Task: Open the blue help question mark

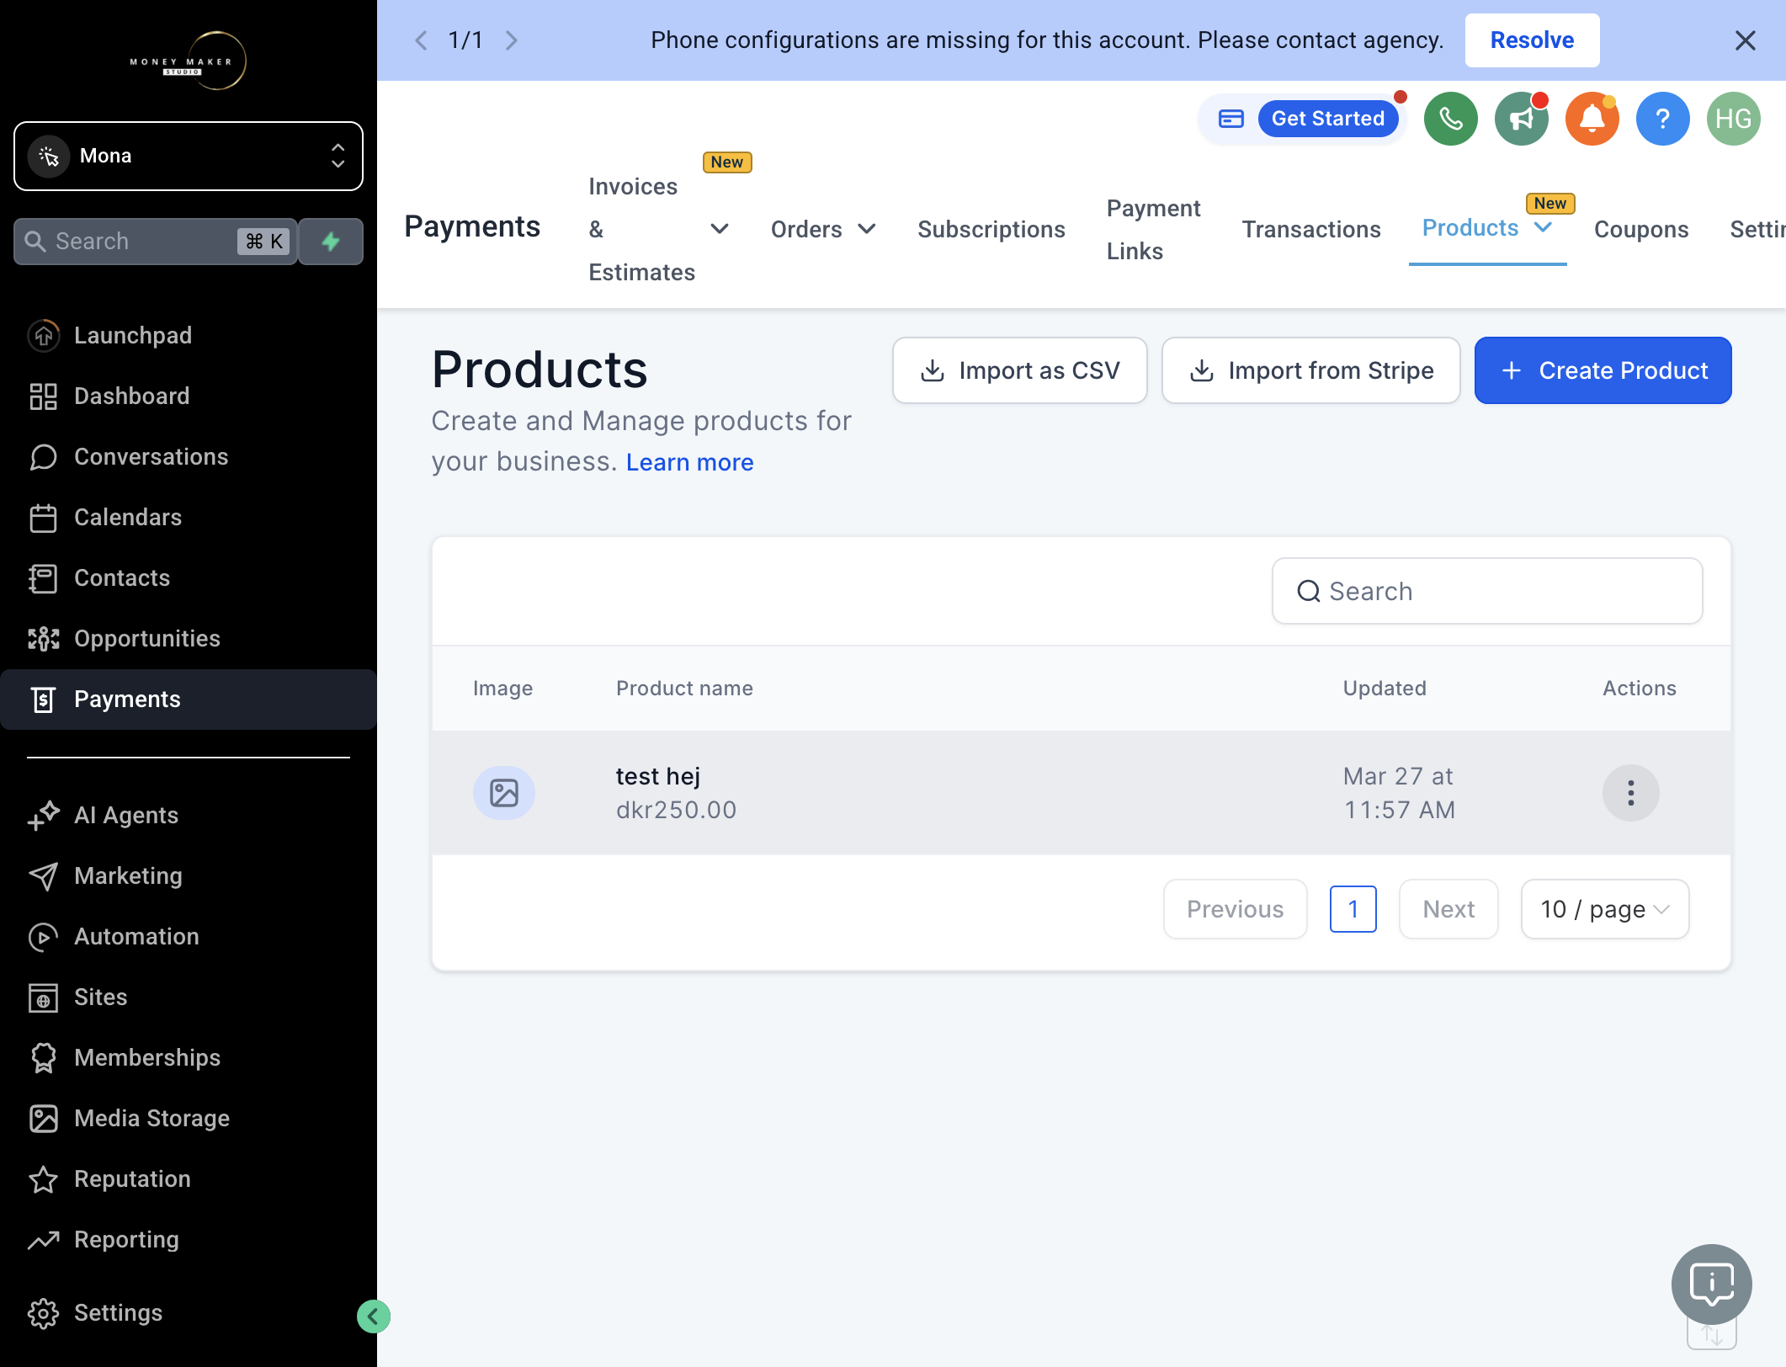Action: (1662, 119)
